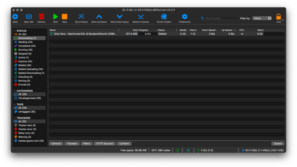
Task: Select the Errored (0) filter
Action: [x=29, y=85]
